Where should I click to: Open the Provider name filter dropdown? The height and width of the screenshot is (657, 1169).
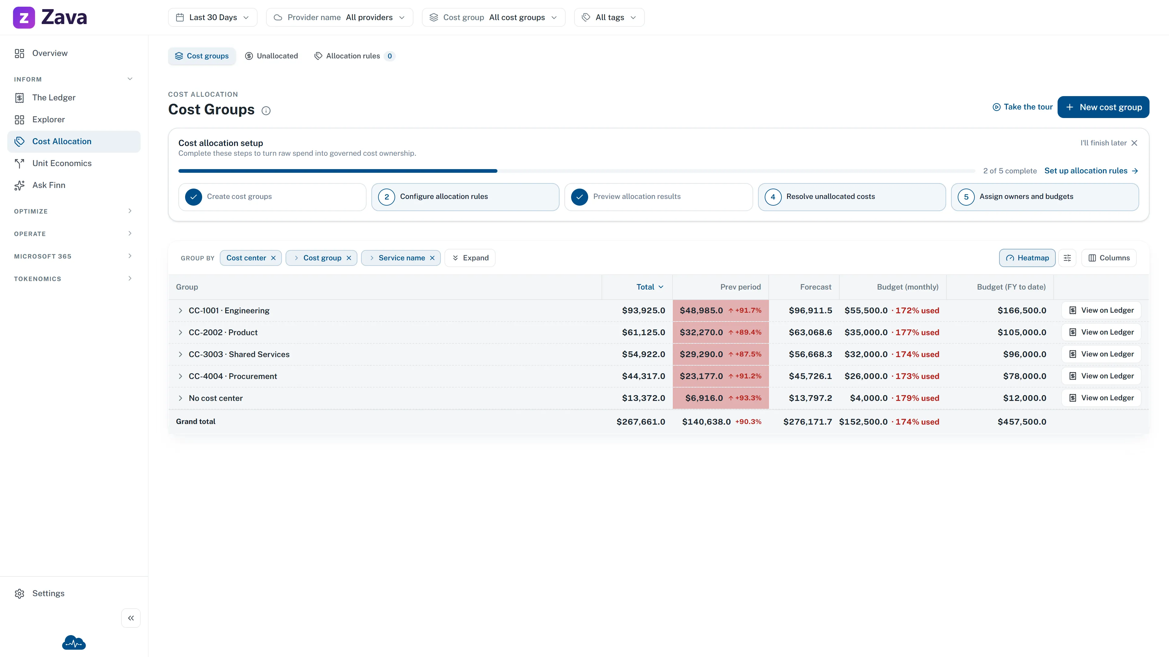(339, 17)
